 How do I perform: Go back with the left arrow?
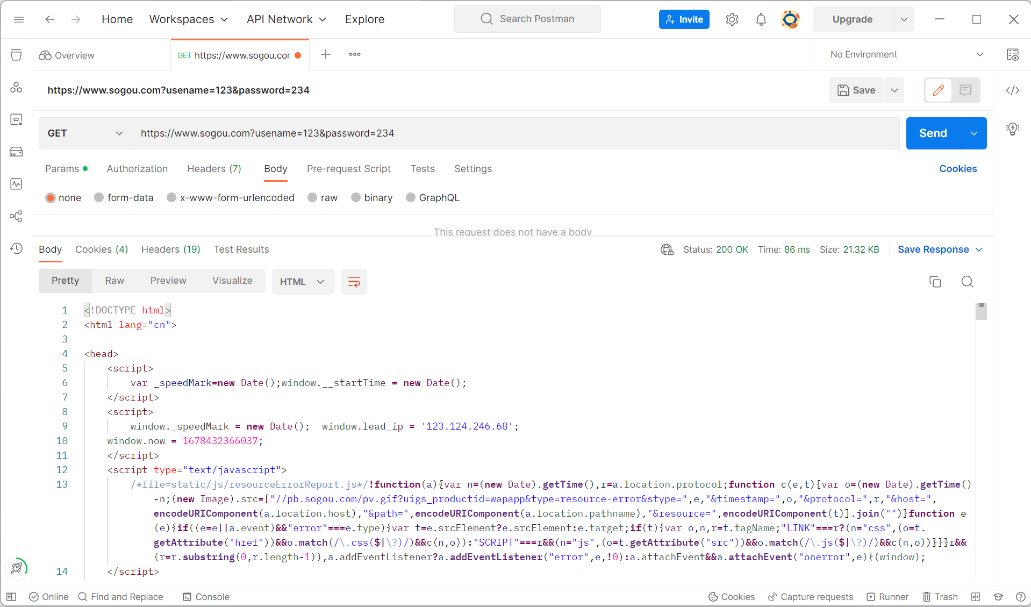click(50, 19)
